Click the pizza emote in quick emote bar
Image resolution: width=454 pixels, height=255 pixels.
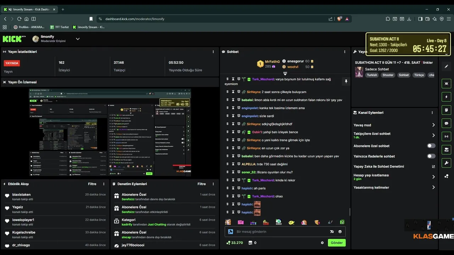pos(317,222)
